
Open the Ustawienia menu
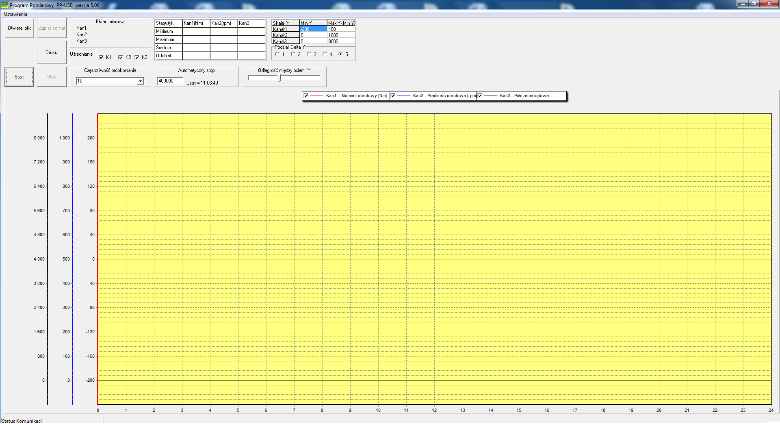[x=15, y=14]
